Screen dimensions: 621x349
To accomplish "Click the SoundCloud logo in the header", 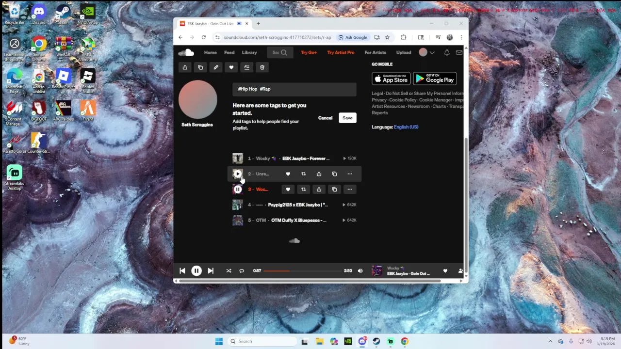I will point(186,52).
